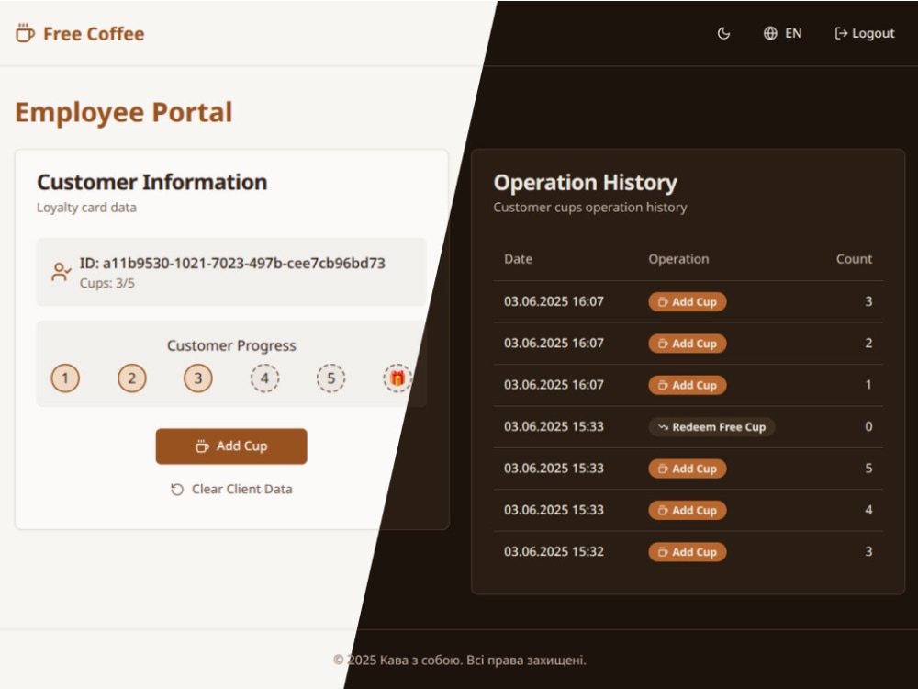The image size is (918, 689).
Task: Click the date 03.06.2025 15:32
Action: pyautogui.click(x=554, y=551)
